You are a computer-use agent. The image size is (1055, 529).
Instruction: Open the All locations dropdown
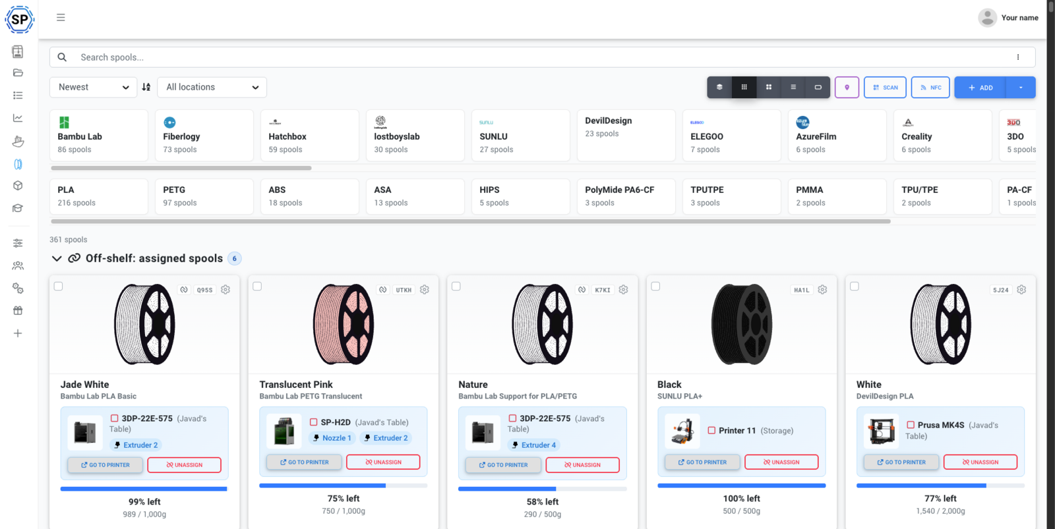tap(212, 87)
